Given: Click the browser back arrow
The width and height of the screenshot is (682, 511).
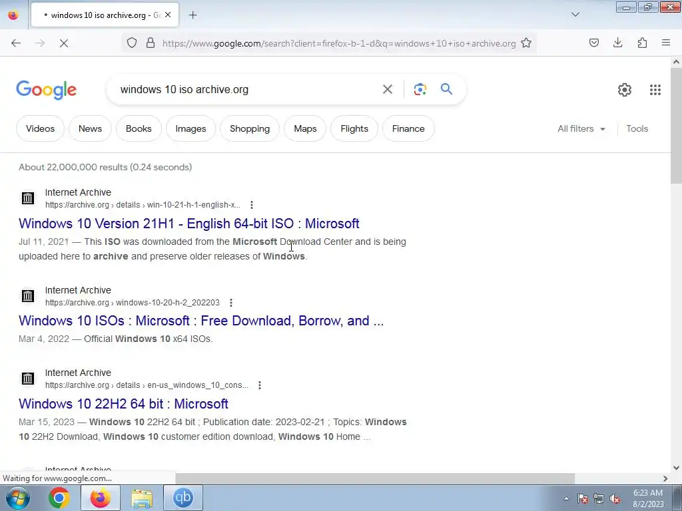Looking at the screenshot, I should click(x=16, y=43).
